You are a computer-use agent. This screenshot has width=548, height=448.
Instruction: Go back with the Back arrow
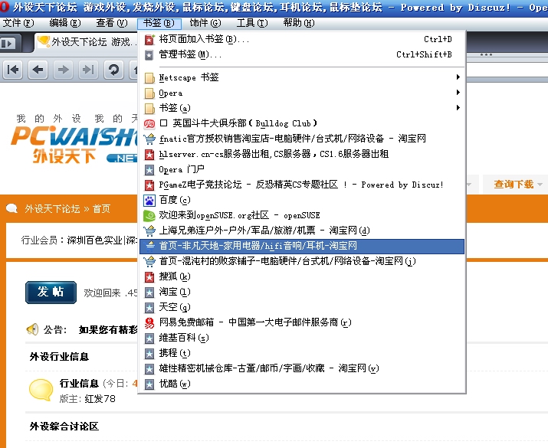click(38, 70)
